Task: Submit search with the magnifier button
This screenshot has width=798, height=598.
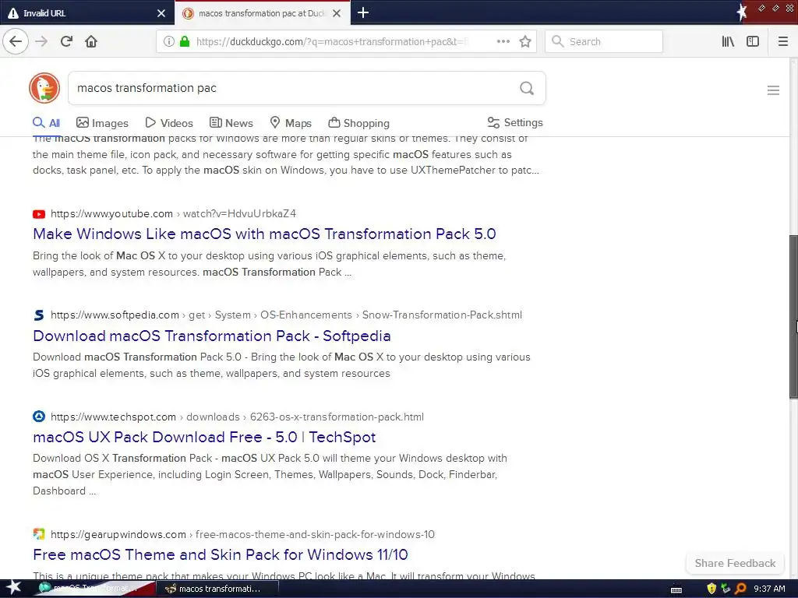Action: (x=527, y=88)
